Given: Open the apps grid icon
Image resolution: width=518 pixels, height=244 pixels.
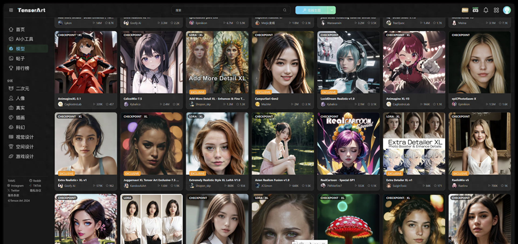Looking at the screenshot, I should click(496, 10).
